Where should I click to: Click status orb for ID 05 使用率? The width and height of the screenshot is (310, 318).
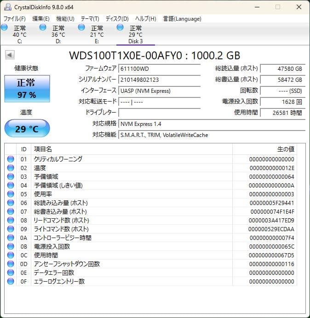(x=11, y=194)
